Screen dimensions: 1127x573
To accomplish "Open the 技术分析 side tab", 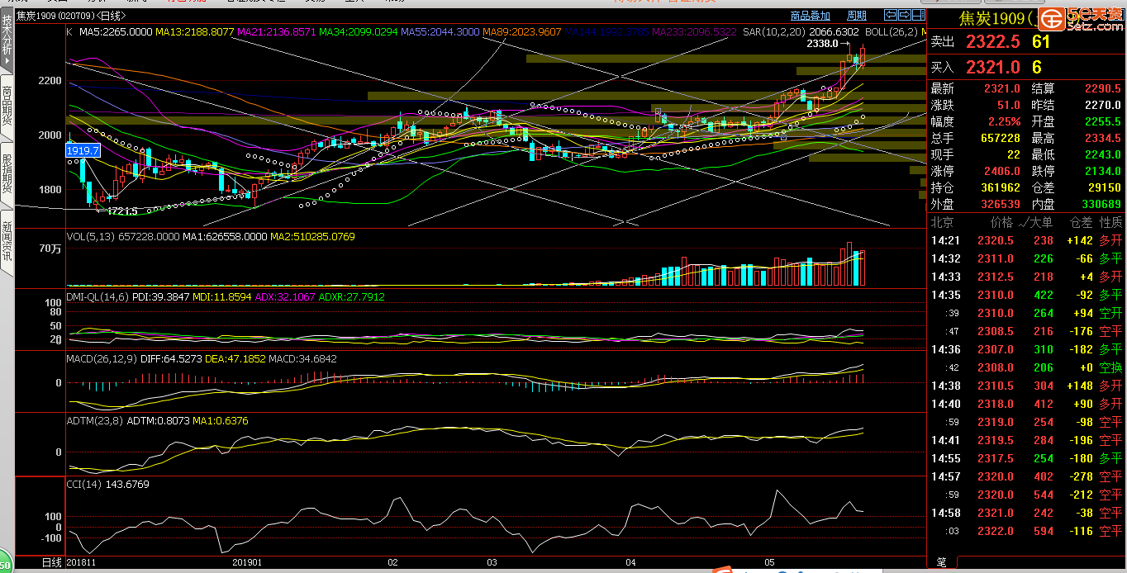I will [7, 40].
